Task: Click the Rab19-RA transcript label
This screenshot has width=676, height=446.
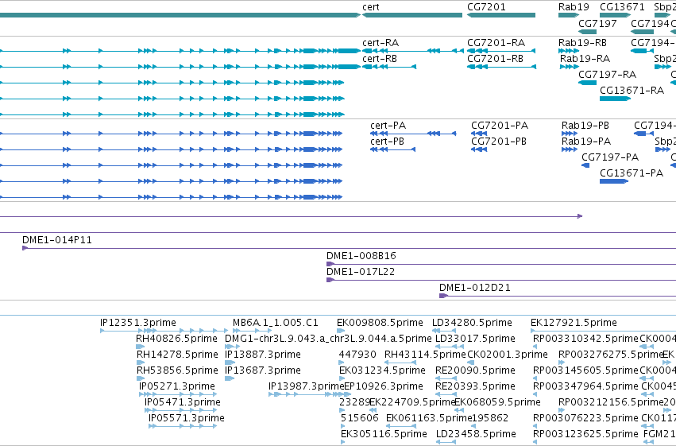Action: (585, 59)
